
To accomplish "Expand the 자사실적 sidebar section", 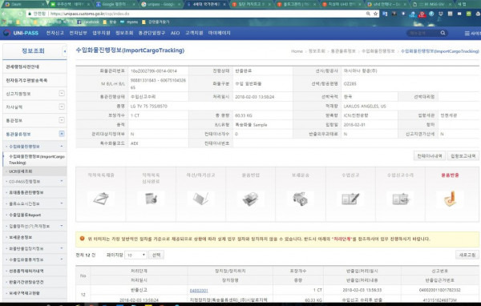I will (x=62, y=107).
